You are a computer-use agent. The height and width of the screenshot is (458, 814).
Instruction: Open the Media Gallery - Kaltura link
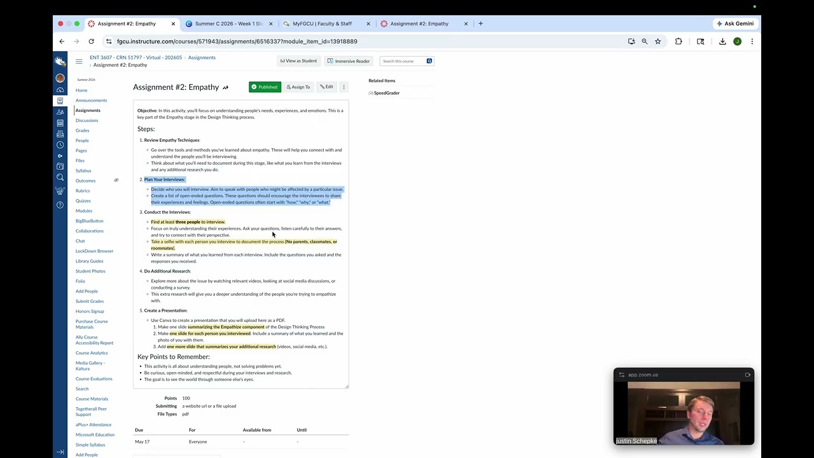click(90, 366)
